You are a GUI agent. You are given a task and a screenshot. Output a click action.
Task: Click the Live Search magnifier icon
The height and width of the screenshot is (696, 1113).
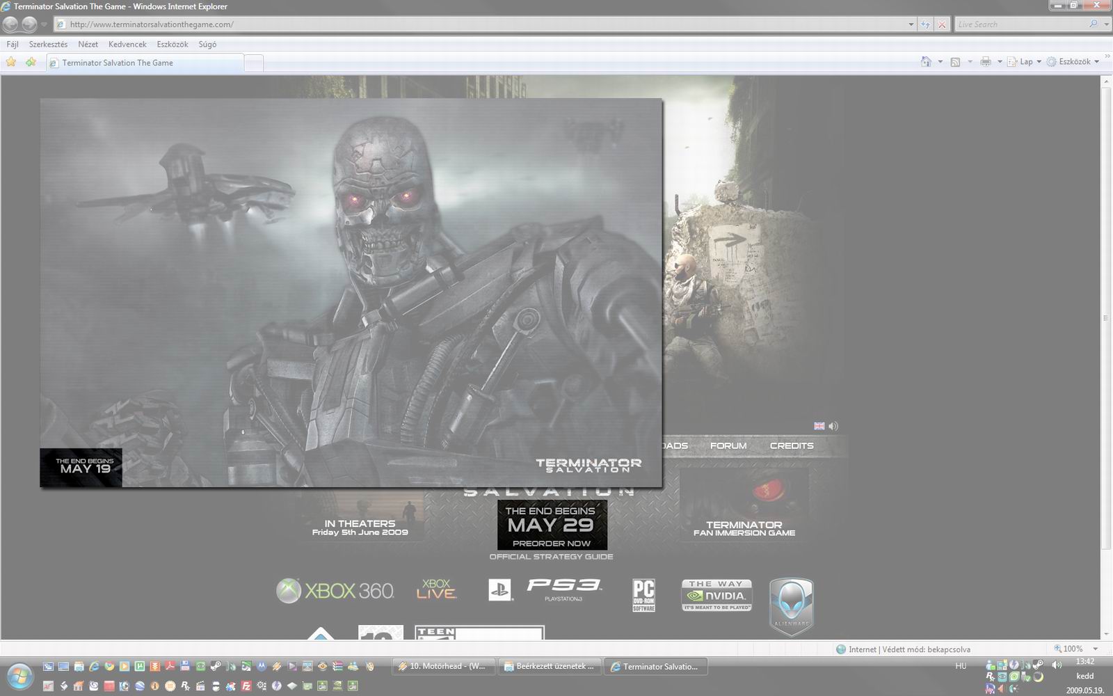coord(1094,24)
